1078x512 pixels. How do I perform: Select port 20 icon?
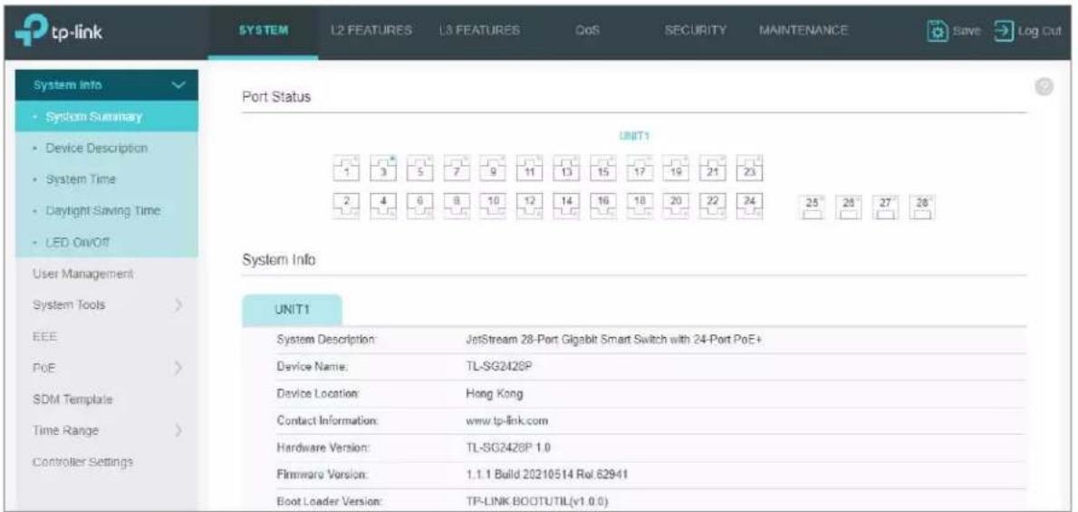tap(678, 206)
